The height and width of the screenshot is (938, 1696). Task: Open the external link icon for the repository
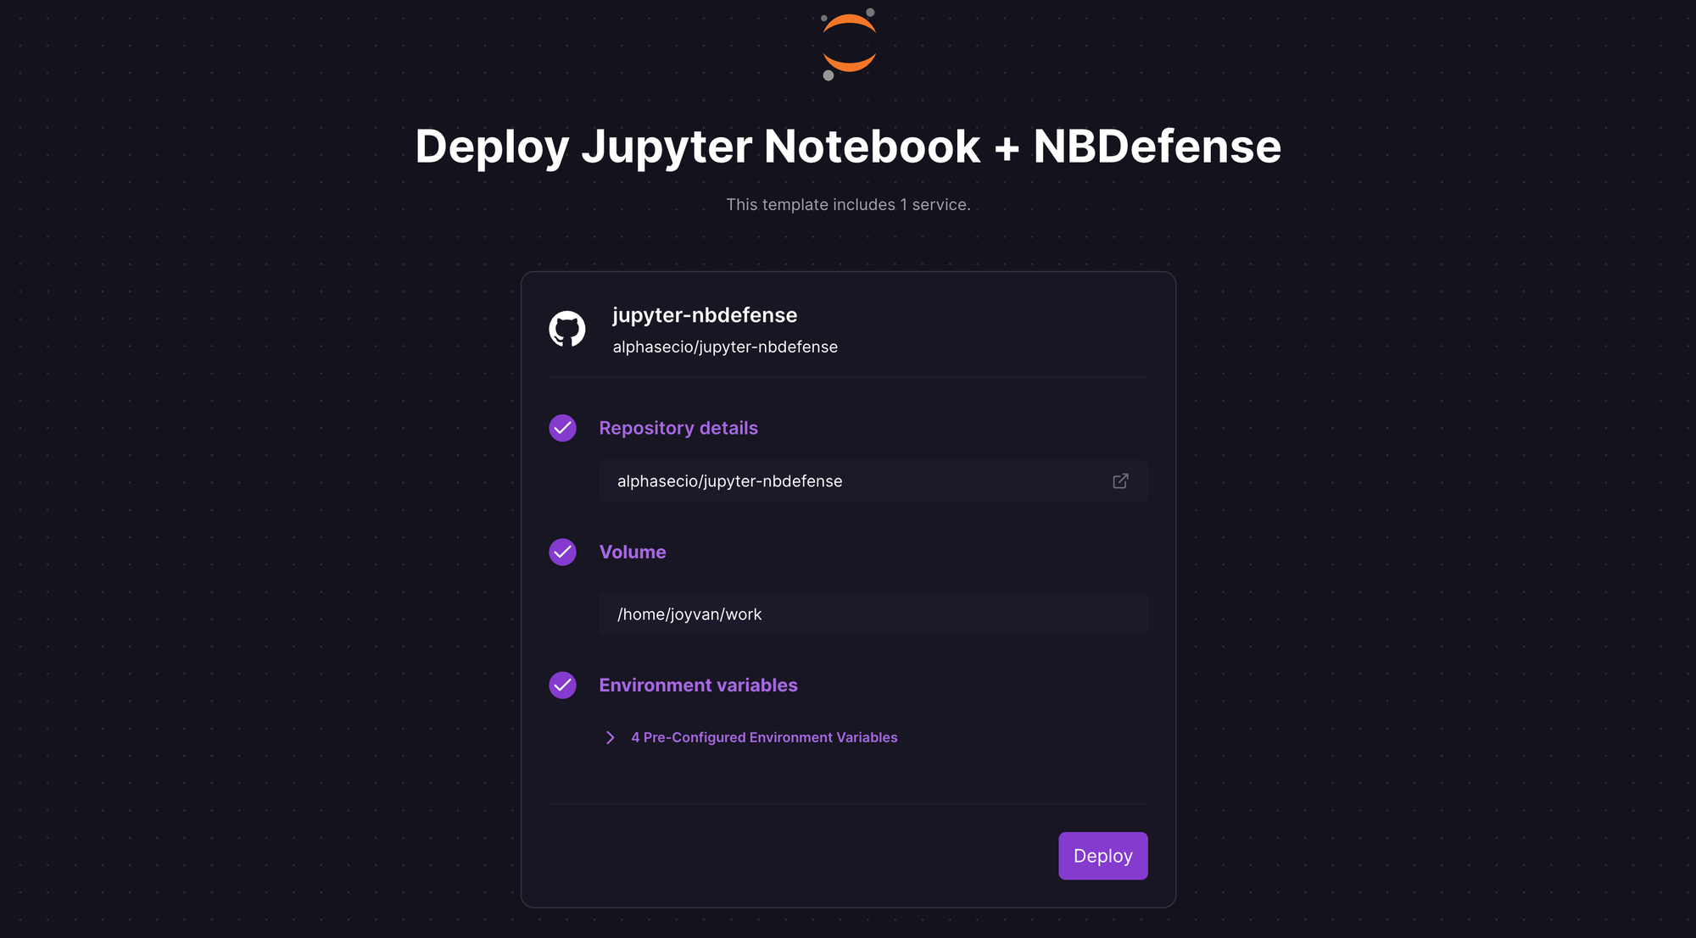pos(1120,480)
